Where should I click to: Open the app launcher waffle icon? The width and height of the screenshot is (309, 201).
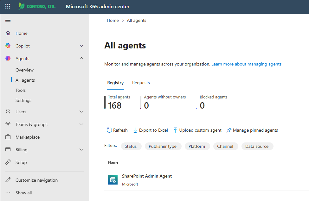pyautogui.click(x=8, y=6)
